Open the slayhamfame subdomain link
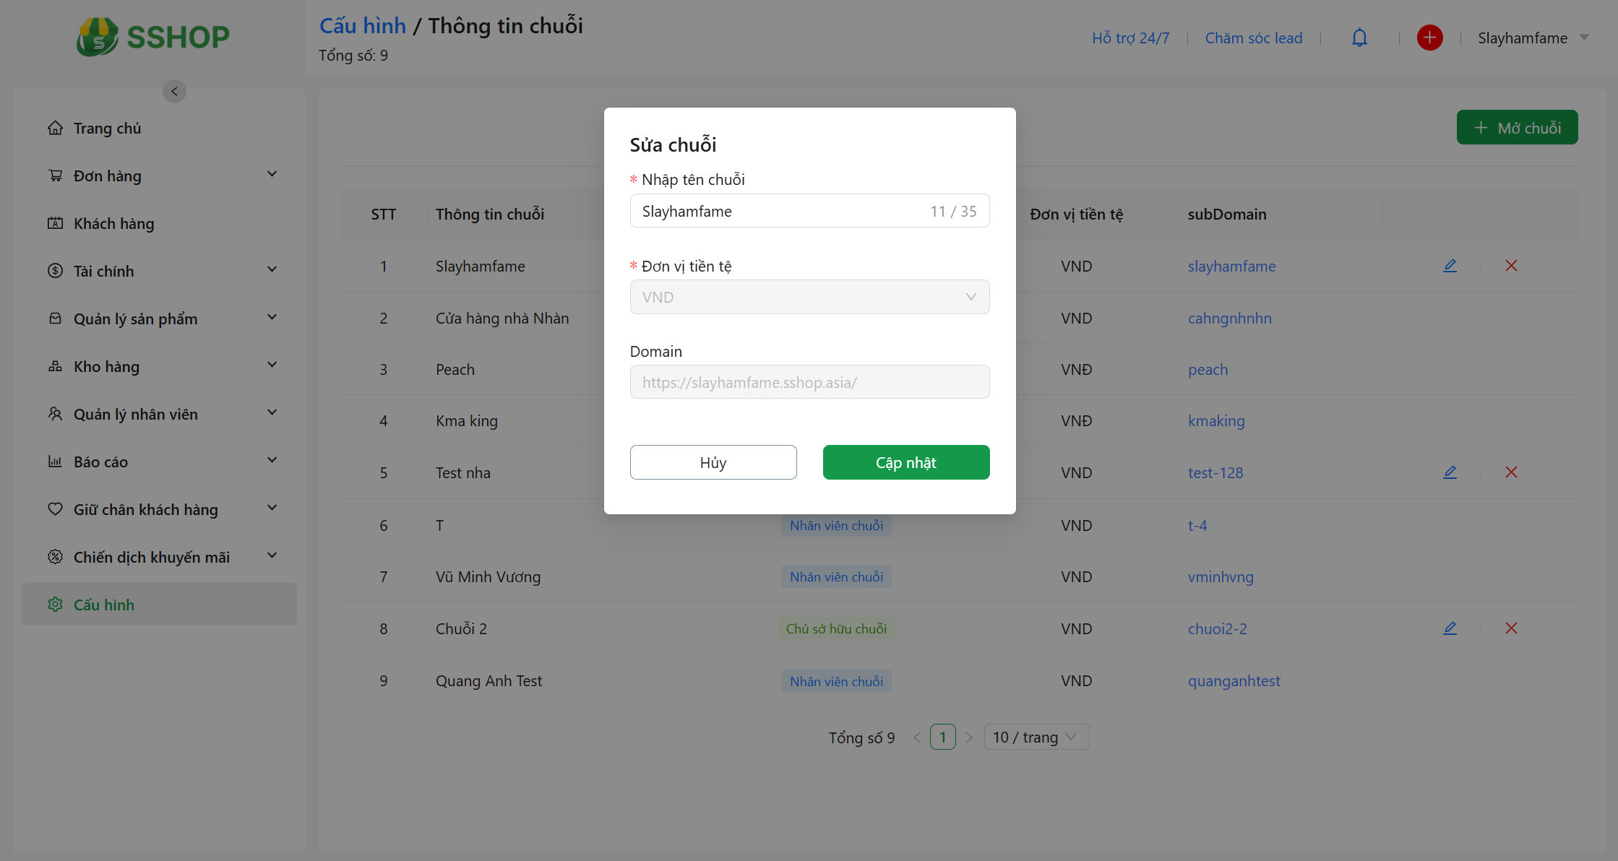The height and width of the screenshot is (861, 1618). coord(1231,266)
